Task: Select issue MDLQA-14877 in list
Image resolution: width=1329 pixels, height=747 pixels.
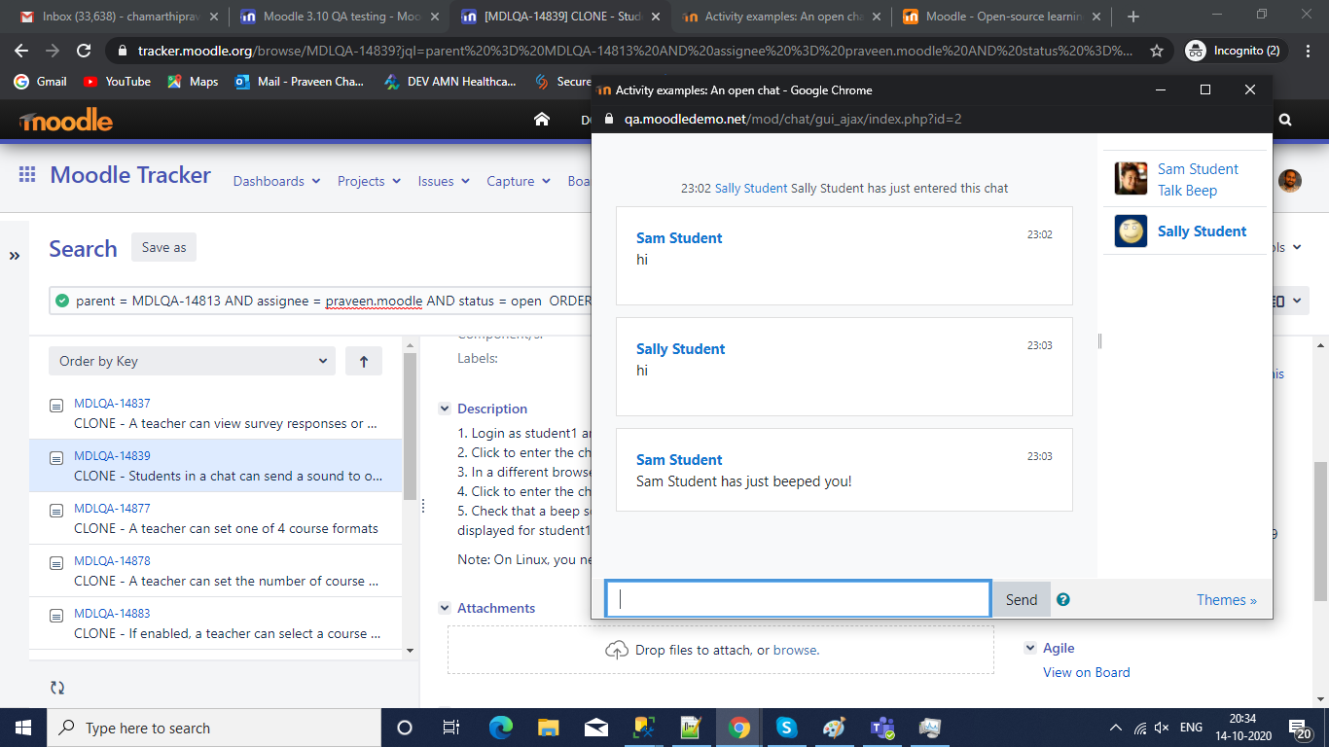Action: tap(215, 518)
